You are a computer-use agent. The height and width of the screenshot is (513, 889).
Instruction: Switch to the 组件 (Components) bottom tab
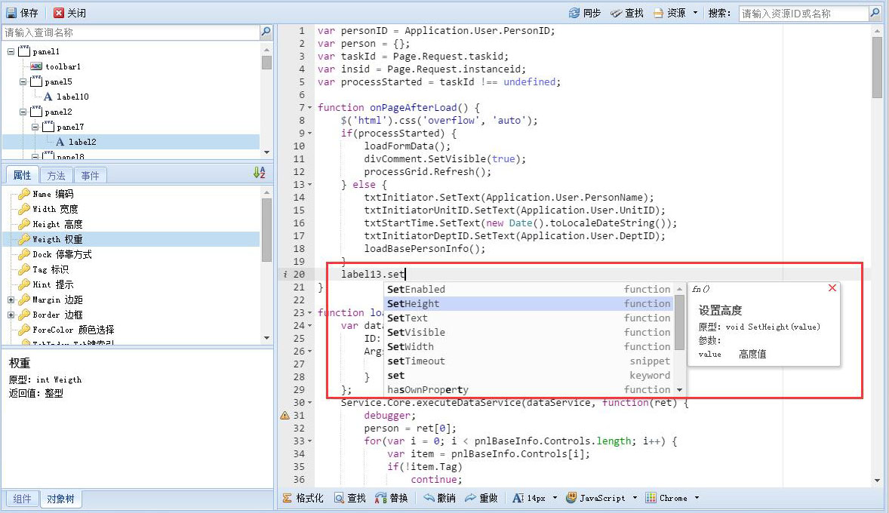coord(22,499)
